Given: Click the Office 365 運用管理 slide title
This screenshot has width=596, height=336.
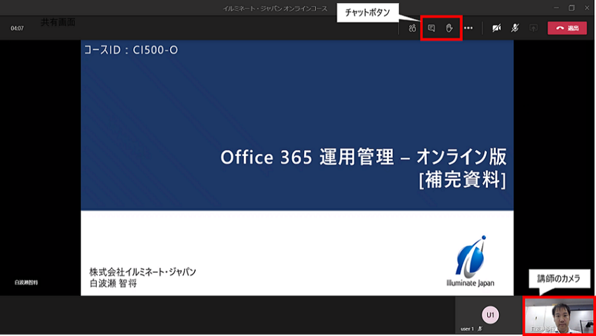Looking at the screenshot, I should point(363,157).
